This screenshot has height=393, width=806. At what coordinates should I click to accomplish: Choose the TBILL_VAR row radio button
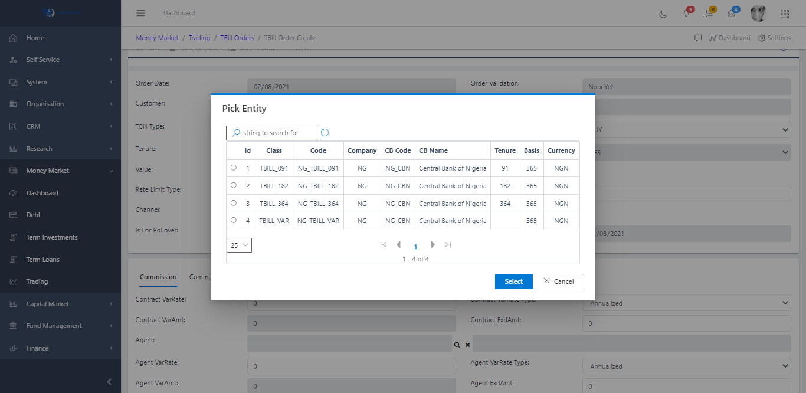(234, 220)
